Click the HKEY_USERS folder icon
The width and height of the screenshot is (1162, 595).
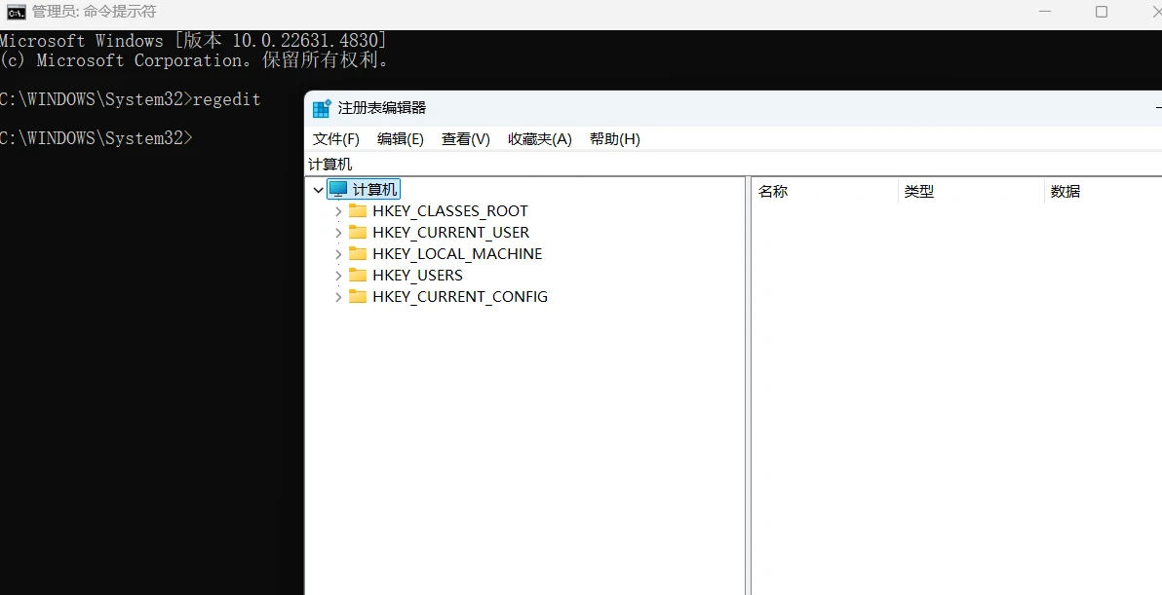tap(357, 275)
